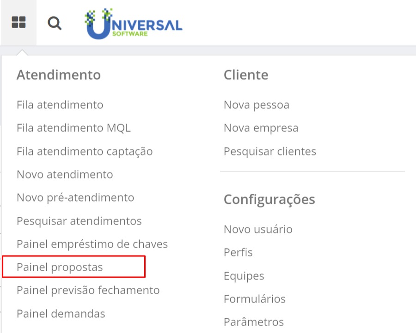Open Fila atendimento captação

click(85, 151)
